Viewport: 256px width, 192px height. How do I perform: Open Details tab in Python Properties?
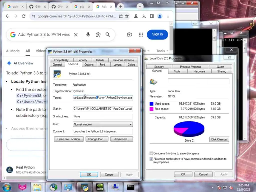click(100, 60)
